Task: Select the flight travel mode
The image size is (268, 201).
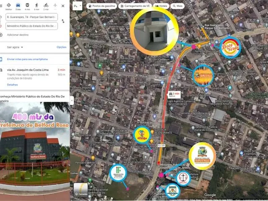Action: click(55, 6)
